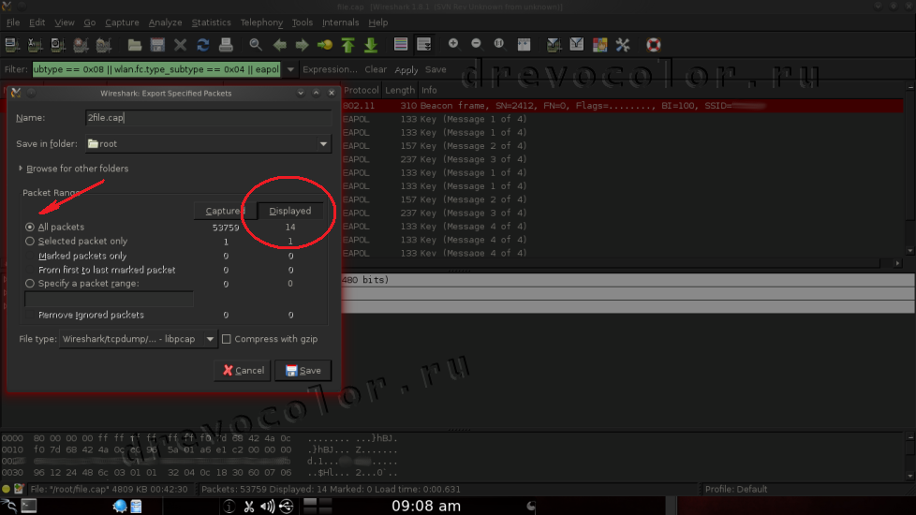Select the Beacon frame packet row
916x515 pixels.
622,106
